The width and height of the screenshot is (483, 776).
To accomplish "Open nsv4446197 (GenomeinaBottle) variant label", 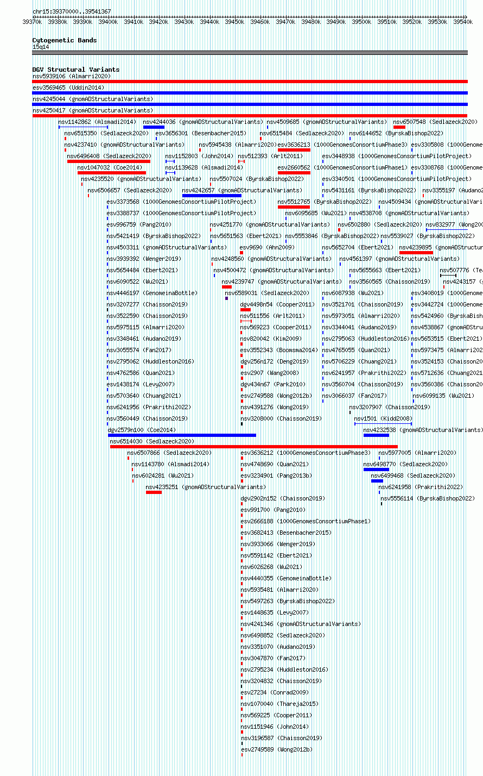I will [x=152, y=293].
